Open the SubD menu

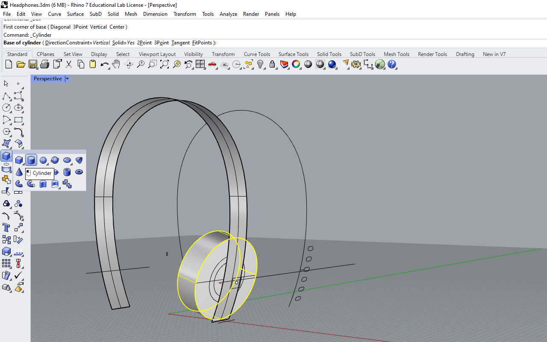[96, 14]
